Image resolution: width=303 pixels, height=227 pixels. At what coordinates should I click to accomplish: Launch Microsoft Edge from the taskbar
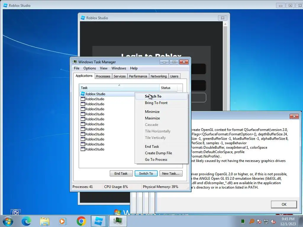point(26,221)
